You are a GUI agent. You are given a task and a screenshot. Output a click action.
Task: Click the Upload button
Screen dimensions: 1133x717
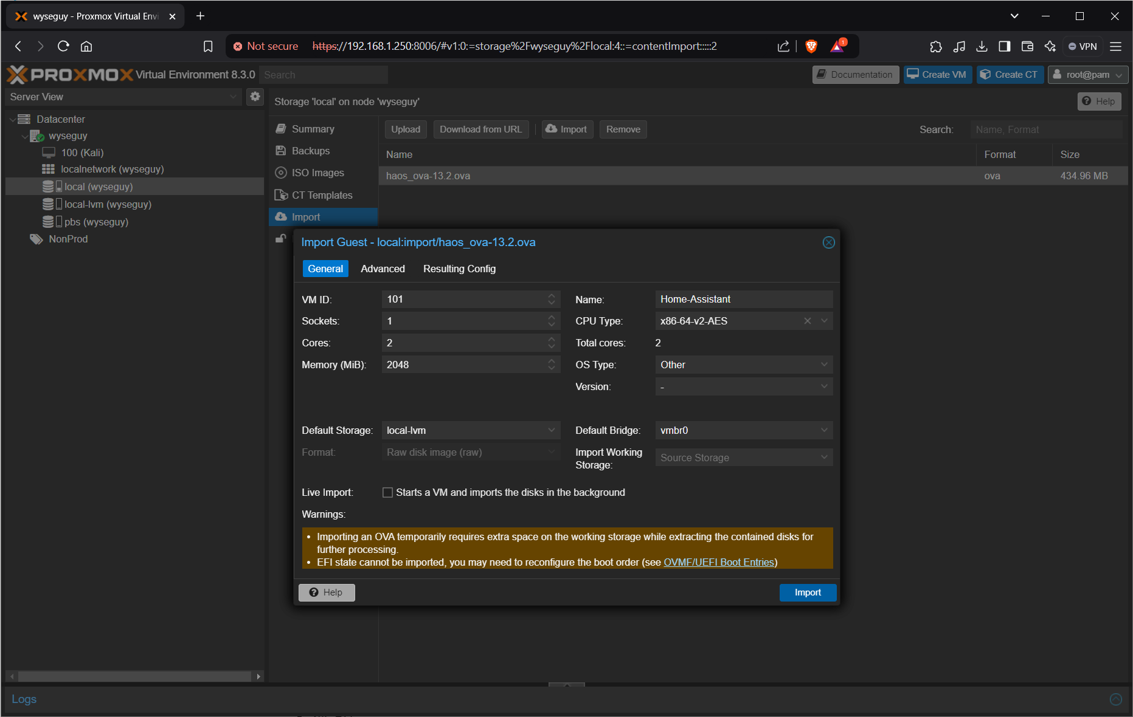click(406, 129)
